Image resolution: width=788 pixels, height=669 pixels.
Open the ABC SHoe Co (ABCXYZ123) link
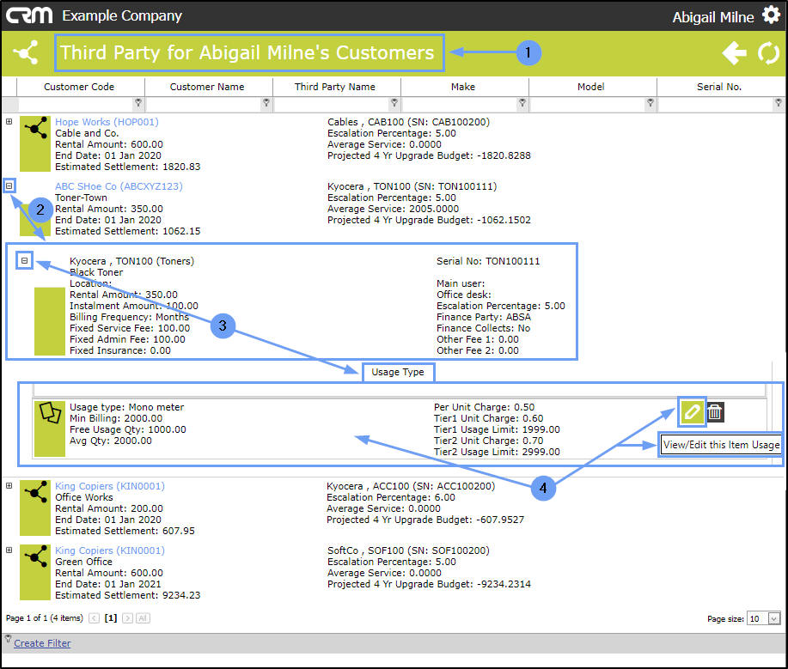click(x=119, y=186)
